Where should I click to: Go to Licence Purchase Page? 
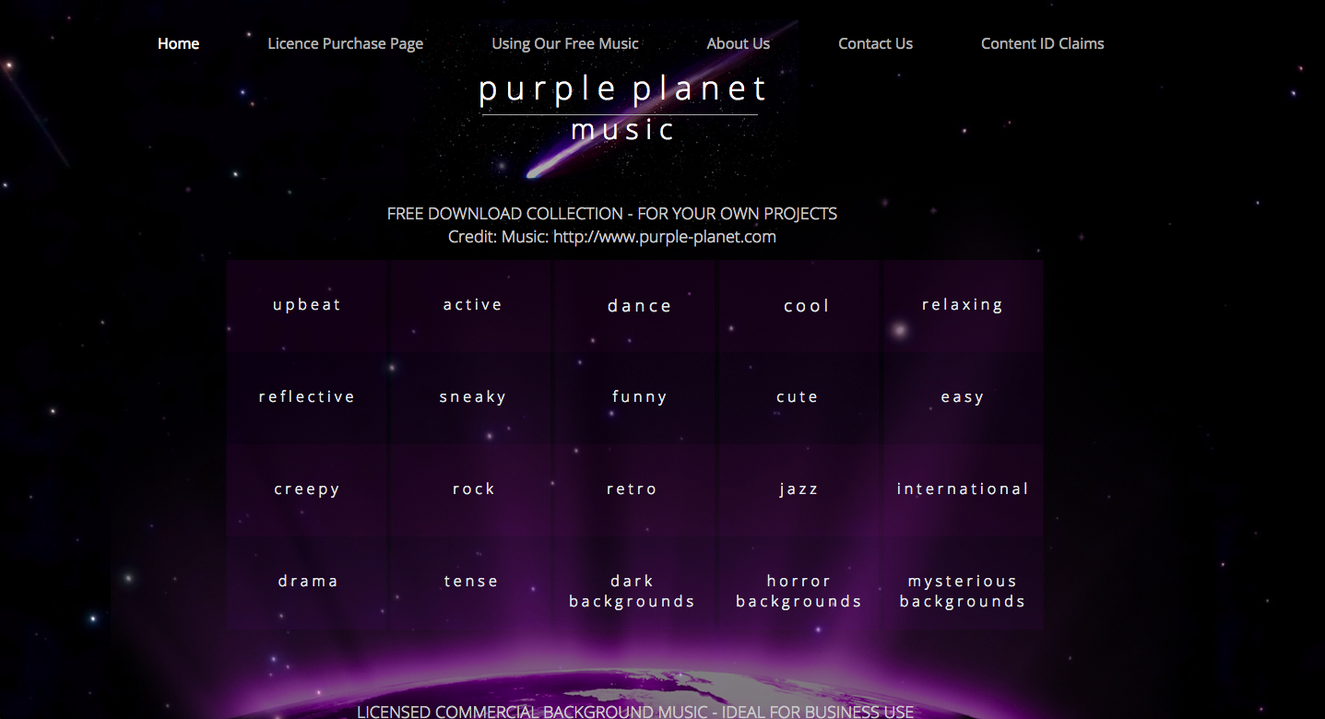tap(345, 43)
